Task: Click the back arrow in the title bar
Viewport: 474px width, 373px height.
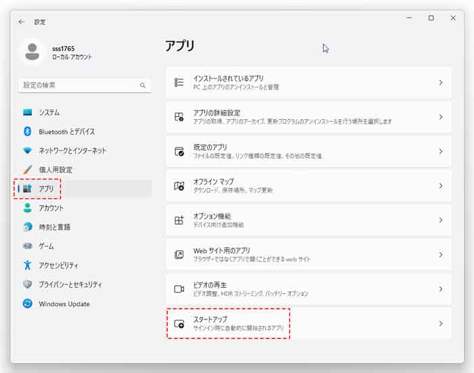Action: 22,22
